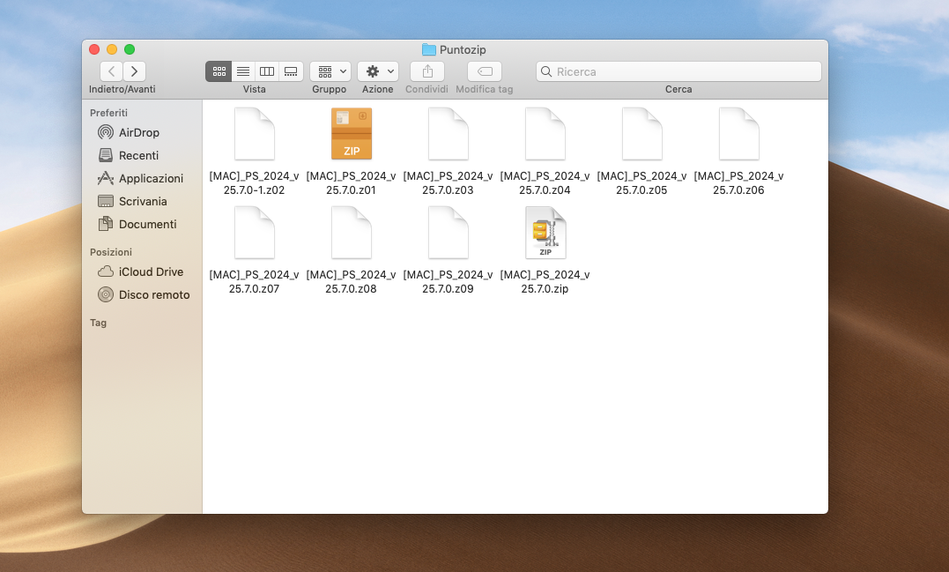Click the file name ending 25.7.0.z08
The image size is (949, 572).
[351, 281]
